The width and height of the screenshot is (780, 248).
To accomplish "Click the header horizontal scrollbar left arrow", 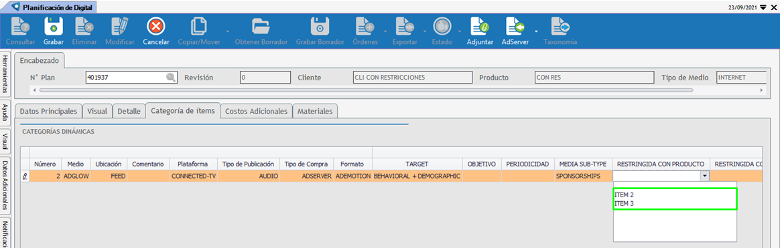I will [x=34, y=90].
